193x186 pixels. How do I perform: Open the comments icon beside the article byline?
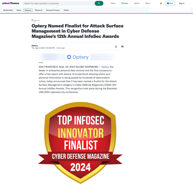tap(122, 46)
